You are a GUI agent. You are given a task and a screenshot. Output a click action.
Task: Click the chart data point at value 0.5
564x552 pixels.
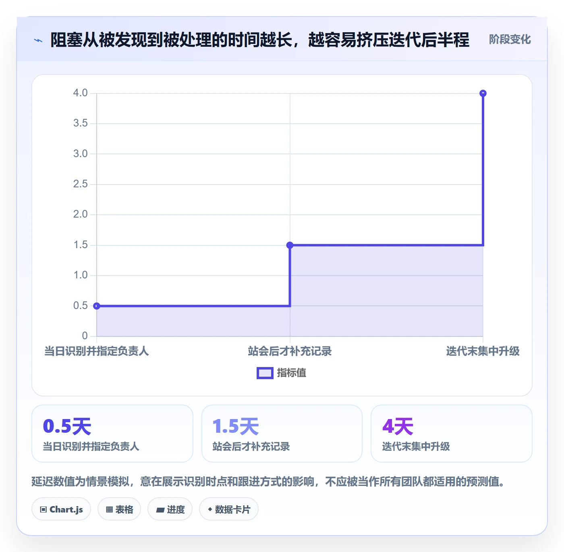(x=97, y=306)
